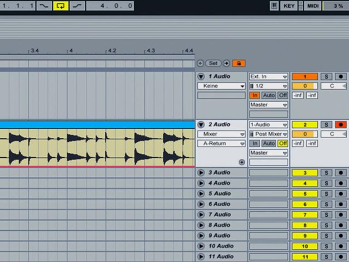
Task: Enable the MIDI map mode switch
Action: point(313,5)
